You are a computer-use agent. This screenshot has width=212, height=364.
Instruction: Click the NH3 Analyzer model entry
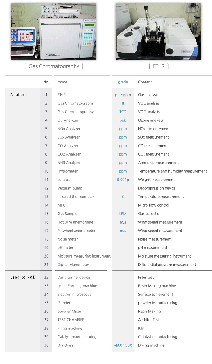click(69, 163)
